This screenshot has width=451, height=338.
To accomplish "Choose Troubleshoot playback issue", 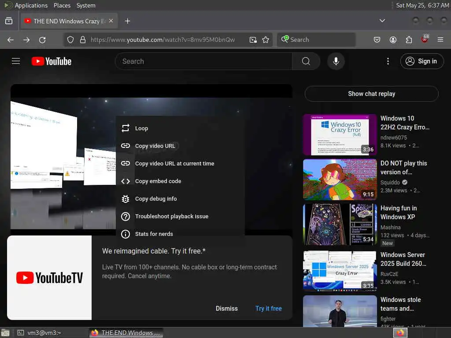I will [180, 216].
